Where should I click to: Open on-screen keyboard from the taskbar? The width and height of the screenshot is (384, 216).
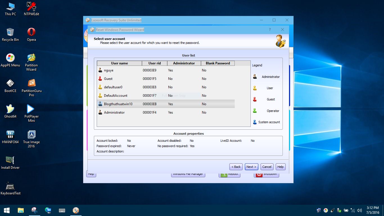62,210
